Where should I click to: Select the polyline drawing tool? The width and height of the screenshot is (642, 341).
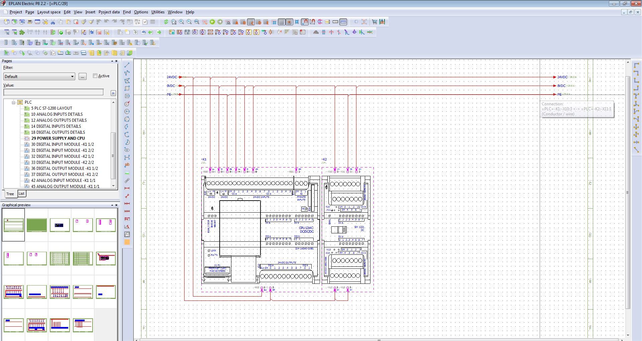pyautogui.click(x=127, y=73)
